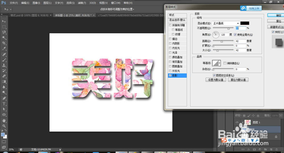Screen dimensions: 284x153
Task: Switch to the 格式.psd document tab
Action: coord(29,15)
